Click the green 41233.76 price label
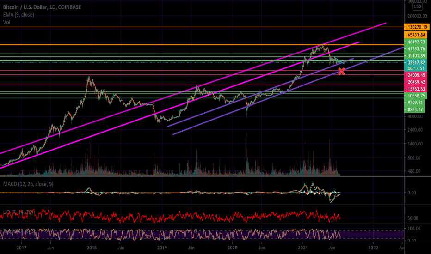The height and width of the screenshot is (254, 431). click(x=416, y=48)
